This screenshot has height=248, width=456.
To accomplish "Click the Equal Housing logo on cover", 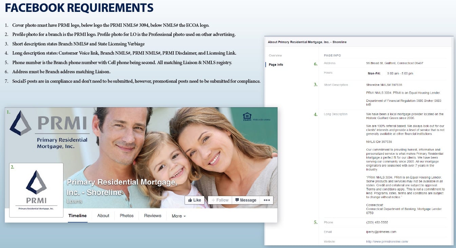I will pyautogui.click(x=247, y=117).
